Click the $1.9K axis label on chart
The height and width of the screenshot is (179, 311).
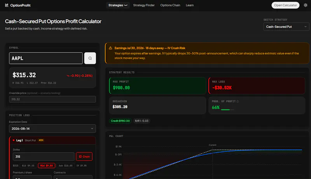[x=119, y=147]
